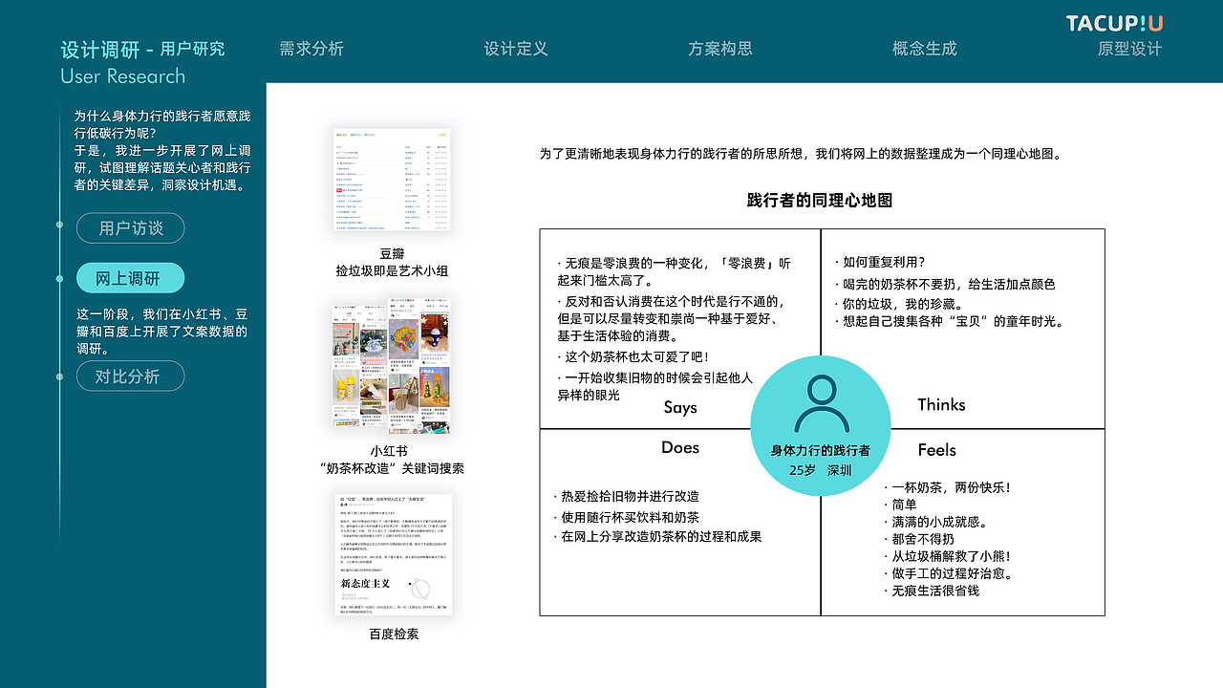This screenshot has width=1223, height=688.
Task: Click the Does quadrant label
Action: tap(680, 447)
